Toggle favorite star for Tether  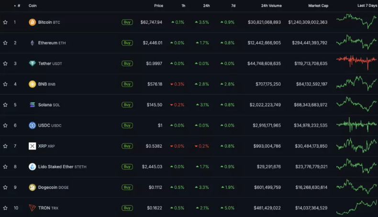pyautogui.click(x=5, y=64)
